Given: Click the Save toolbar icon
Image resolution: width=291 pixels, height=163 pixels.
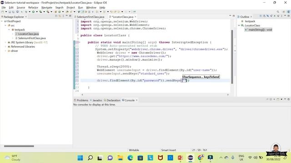Looking at the screenshot, I should coord(10,12).
